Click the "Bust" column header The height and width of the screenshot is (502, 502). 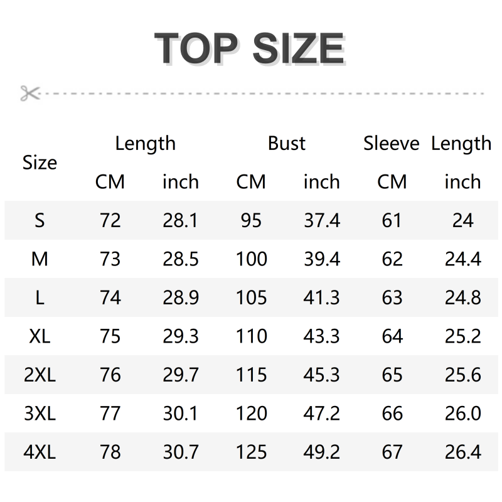(x=287, y=144)
